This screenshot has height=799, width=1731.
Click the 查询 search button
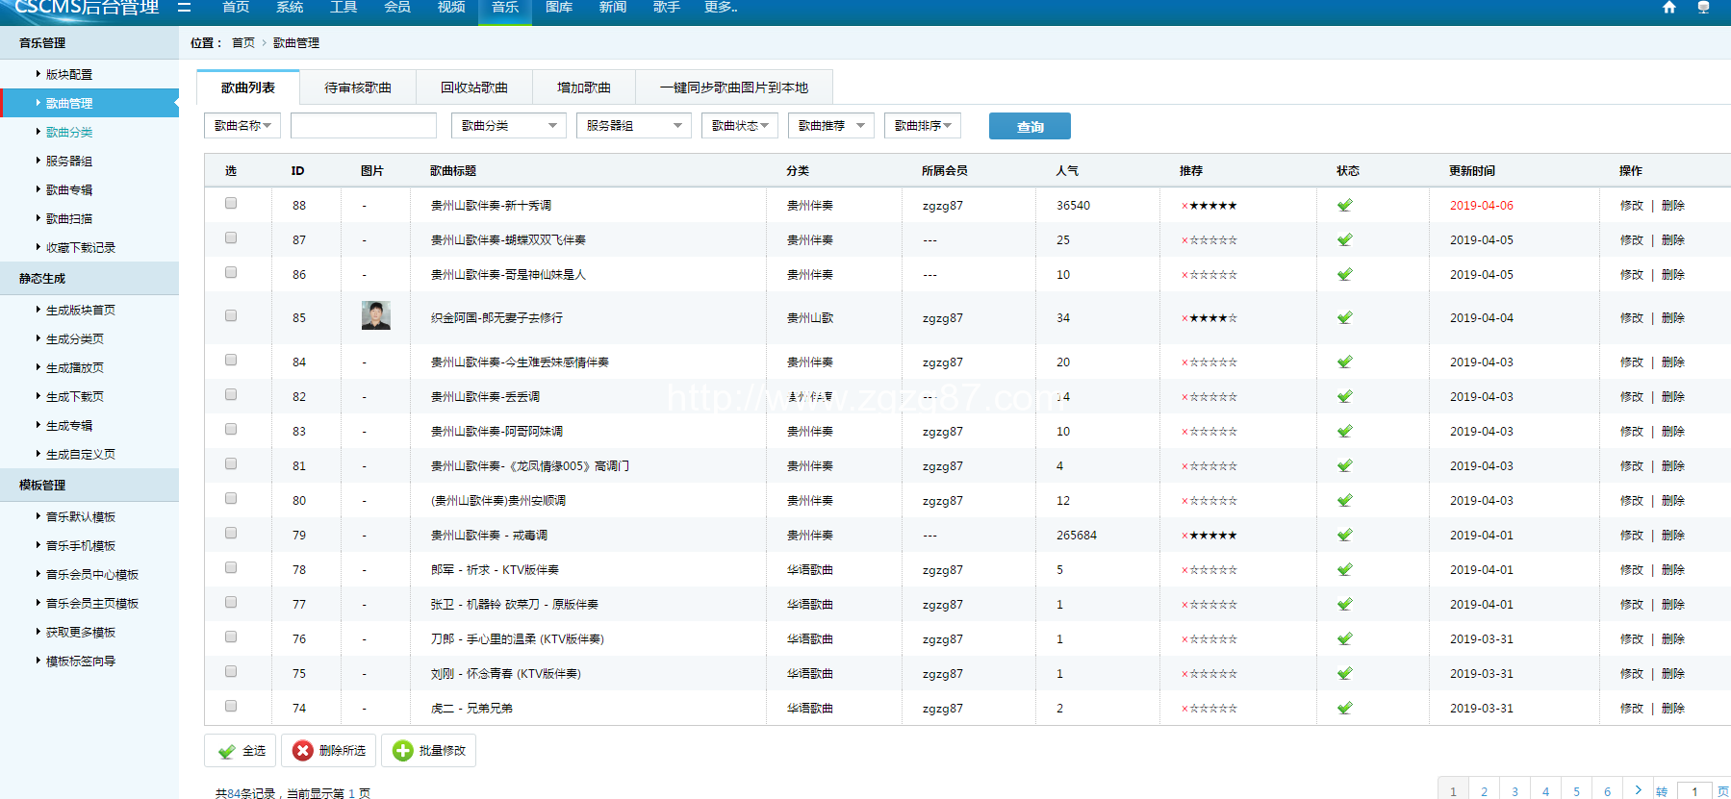pos(1030,127)
